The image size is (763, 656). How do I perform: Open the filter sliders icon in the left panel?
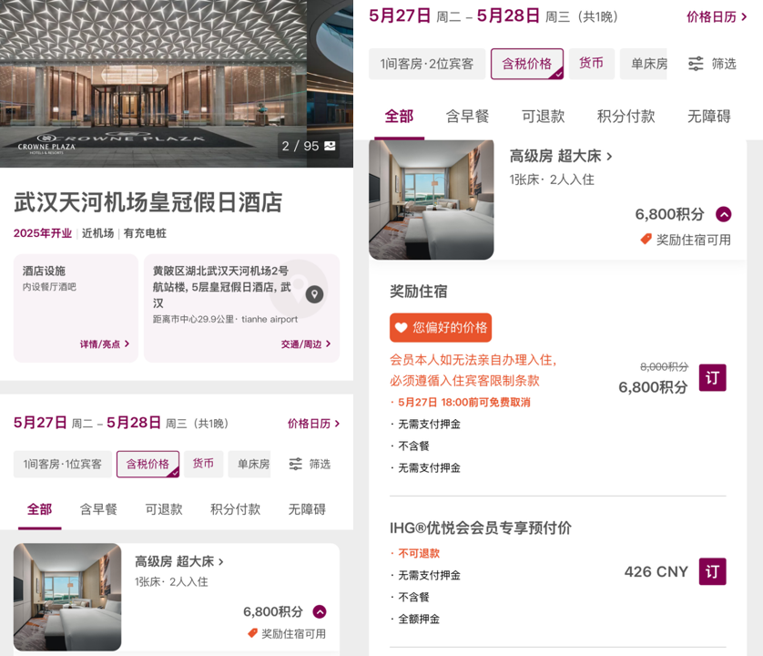click(x=295, y=464)
